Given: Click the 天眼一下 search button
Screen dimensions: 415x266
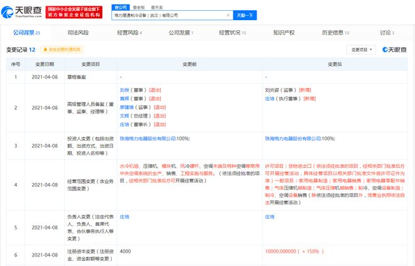Looking at the screenshot, I should click(x=245, y=15).
